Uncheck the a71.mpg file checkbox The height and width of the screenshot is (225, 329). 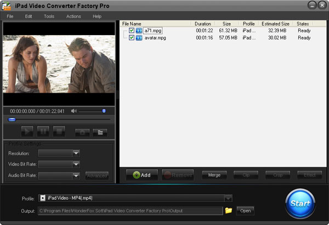(132, 31)
